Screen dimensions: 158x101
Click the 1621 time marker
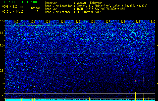17,22
